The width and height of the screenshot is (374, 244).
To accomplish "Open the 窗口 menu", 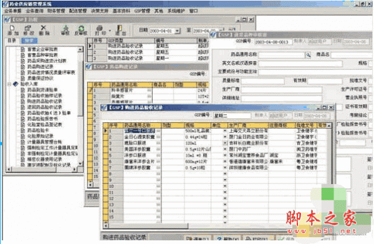I will 193,11.
